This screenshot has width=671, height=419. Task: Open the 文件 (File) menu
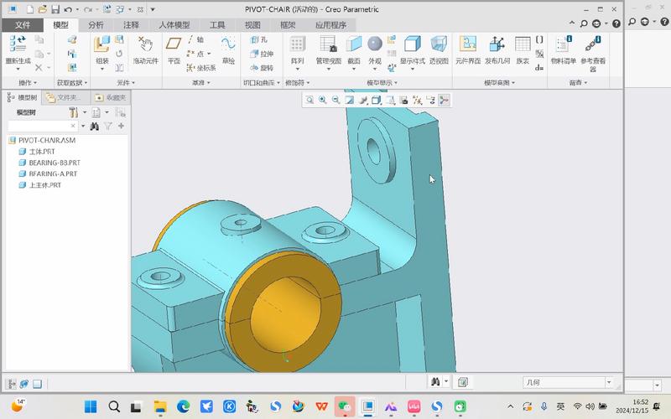[x=22, y=25]
